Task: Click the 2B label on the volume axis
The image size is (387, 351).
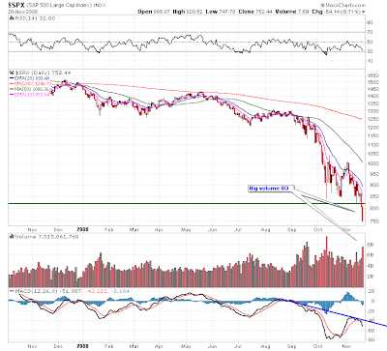Action: tap(370, 277)
